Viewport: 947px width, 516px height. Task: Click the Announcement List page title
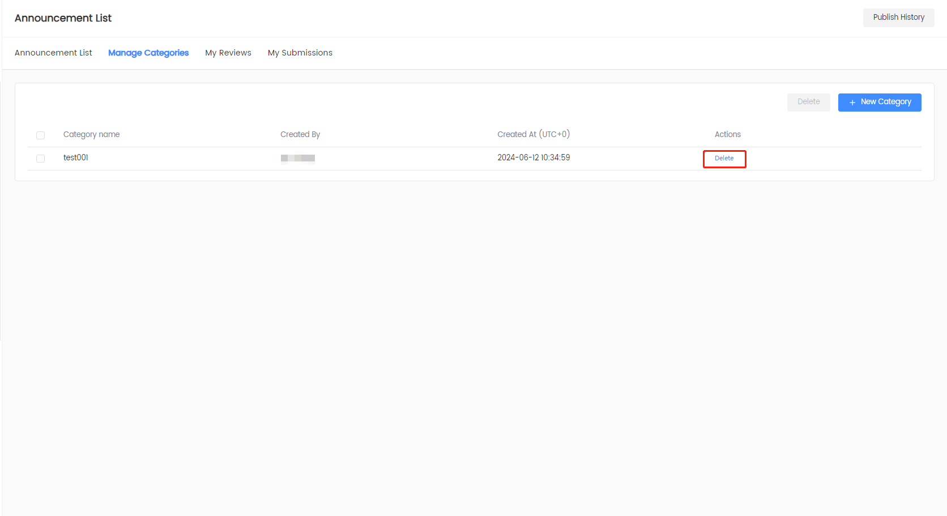(63, 18)
